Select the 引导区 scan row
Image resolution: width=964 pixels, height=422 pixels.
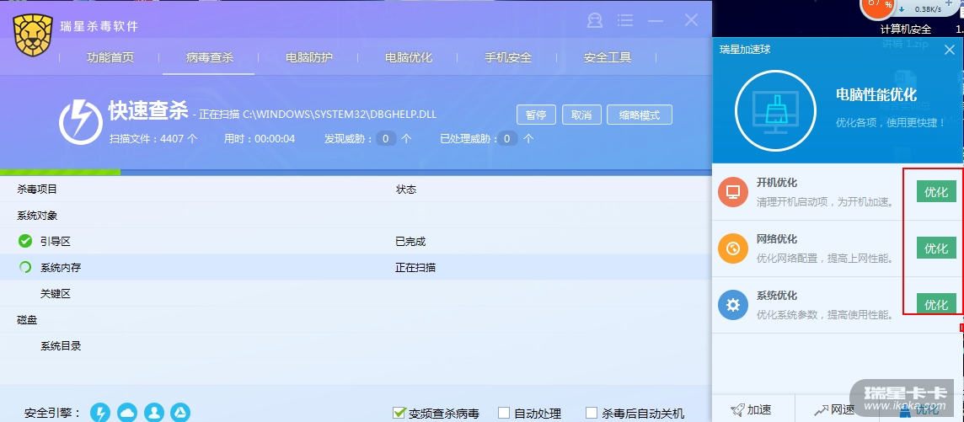point(356,242)
